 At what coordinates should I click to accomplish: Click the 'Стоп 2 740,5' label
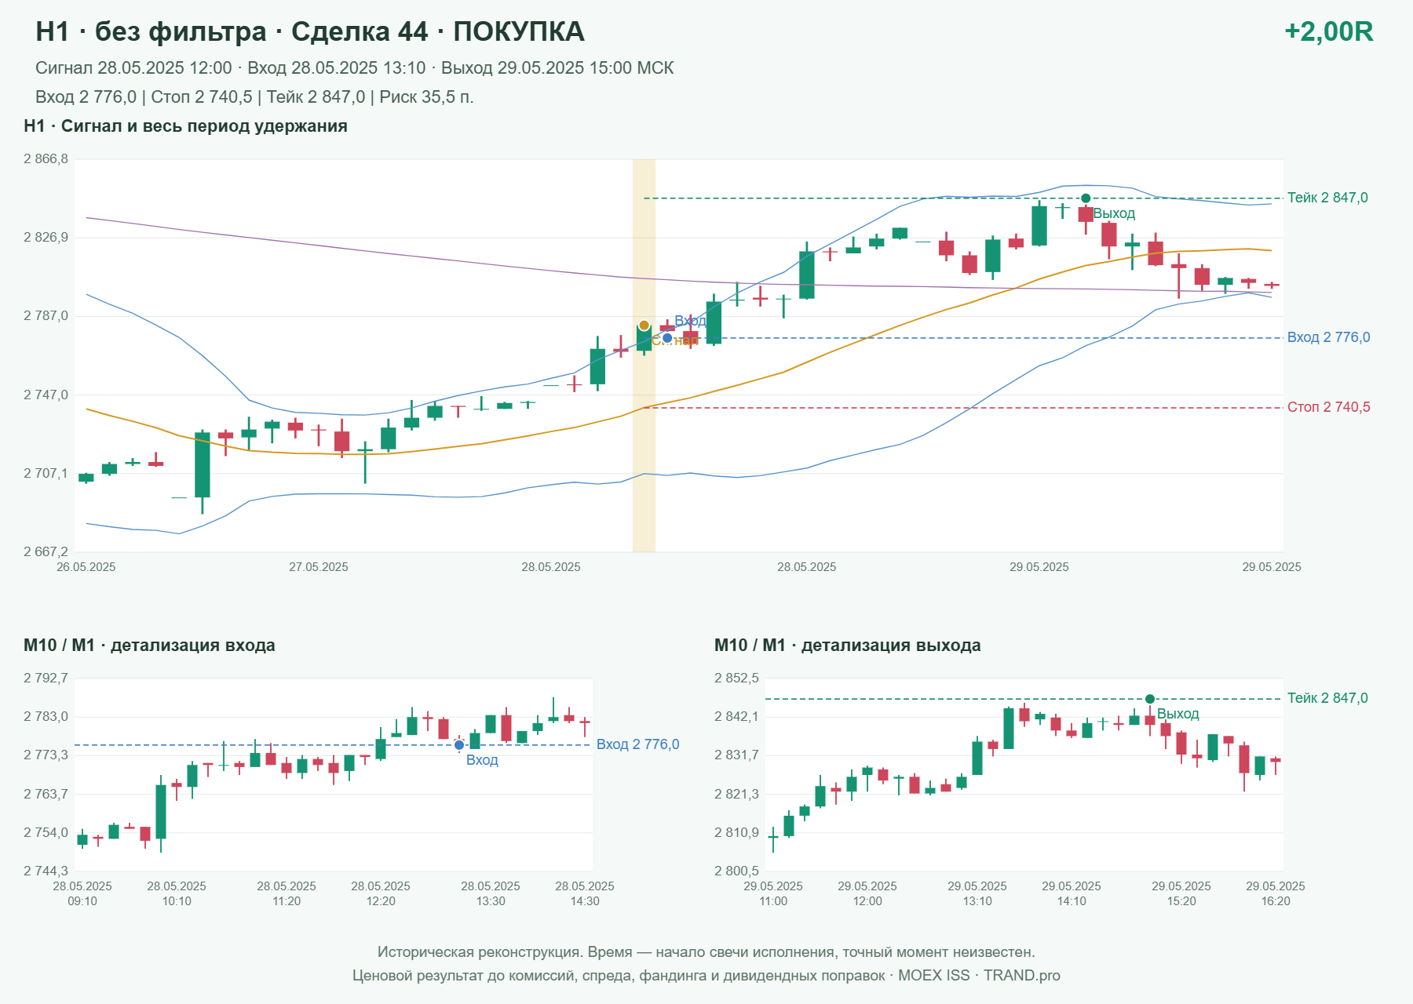click(1328, 407)
